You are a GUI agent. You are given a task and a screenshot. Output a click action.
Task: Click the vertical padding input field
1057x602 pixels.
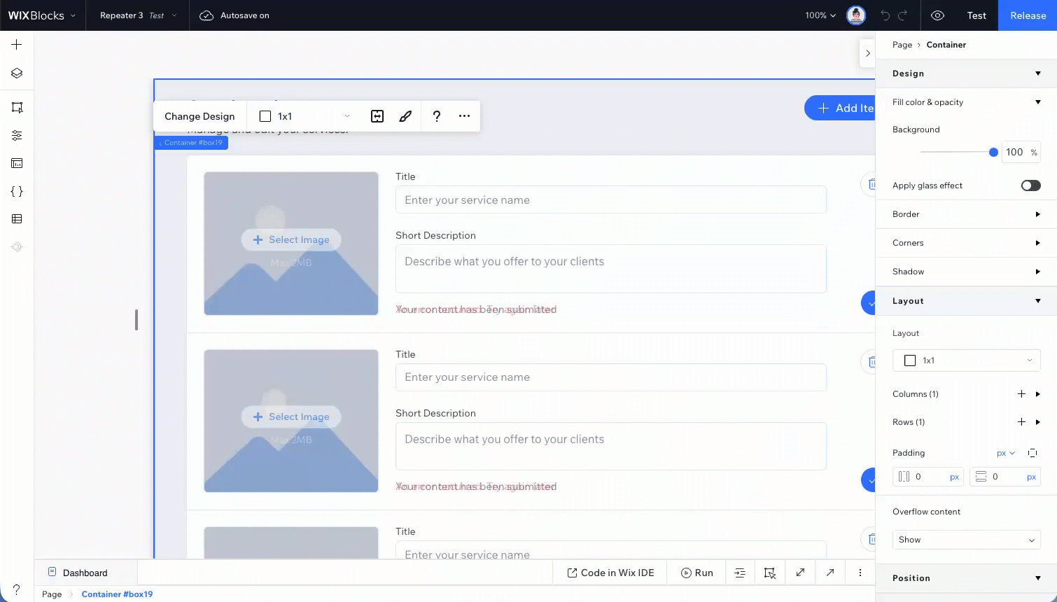pyautogui.click(x=1005, y=477)
